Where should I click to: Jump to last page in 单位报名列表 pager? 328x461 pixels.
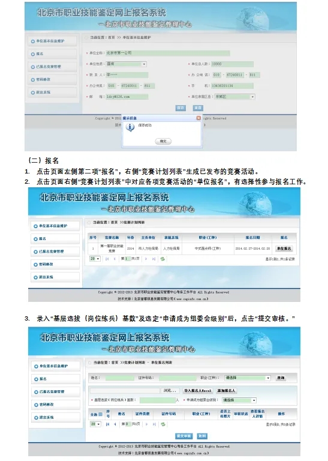coord(154,424)
